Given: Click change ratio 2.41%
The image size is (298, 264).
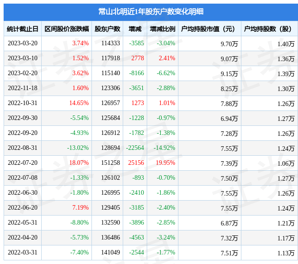Looking at the screenshot, I should coord(167,58).
